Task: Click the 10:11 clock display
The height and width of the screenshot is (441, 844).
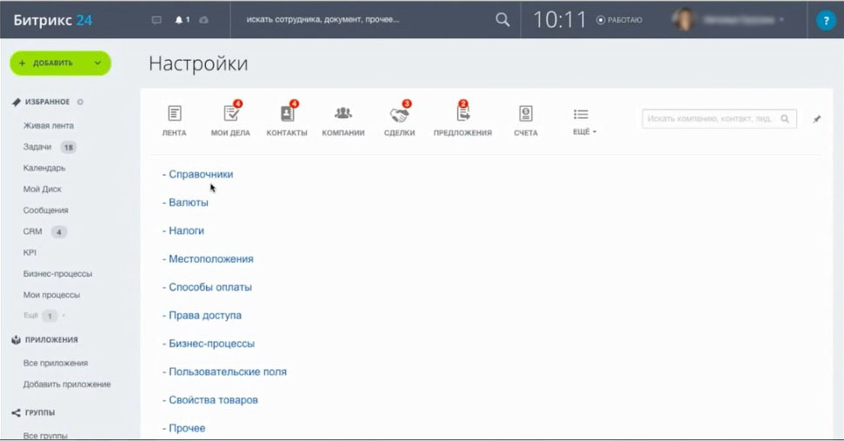Action: [x=559, y=20]
